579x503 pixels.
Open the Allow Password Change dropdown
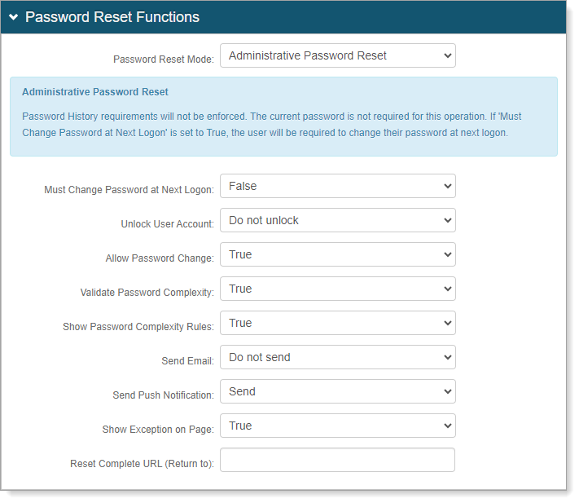[337, 254]
